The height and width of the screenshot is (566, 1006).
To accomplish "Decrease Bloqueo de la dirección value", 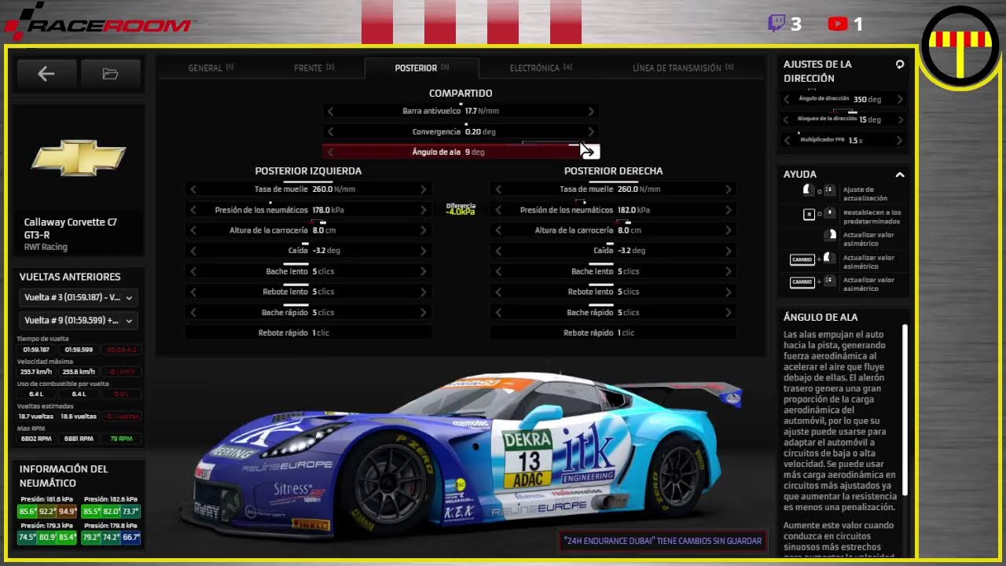I will pos(787,119).
